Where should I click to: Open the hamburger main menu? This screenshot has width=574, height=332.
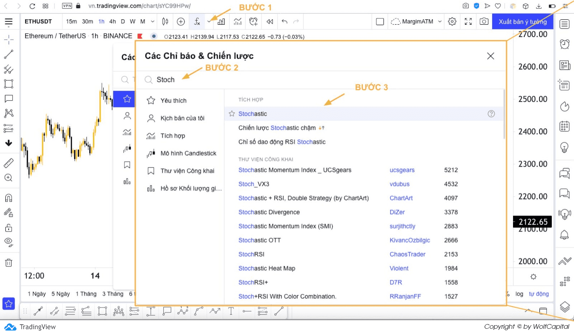click(9, 22)
